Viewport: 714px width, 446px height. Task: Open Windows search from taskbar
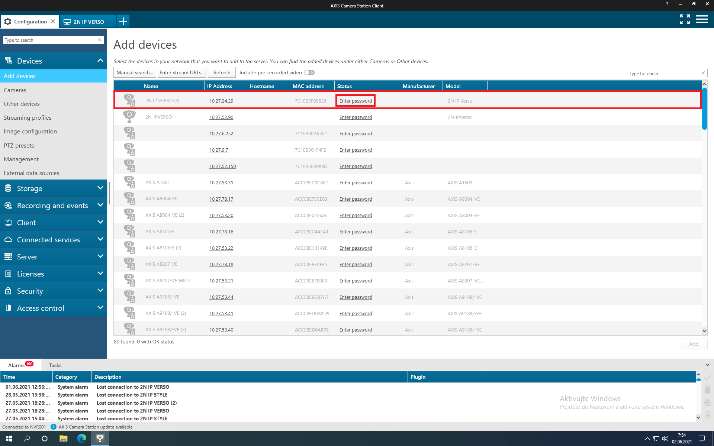pyautogui.click(x=27, y=439)
